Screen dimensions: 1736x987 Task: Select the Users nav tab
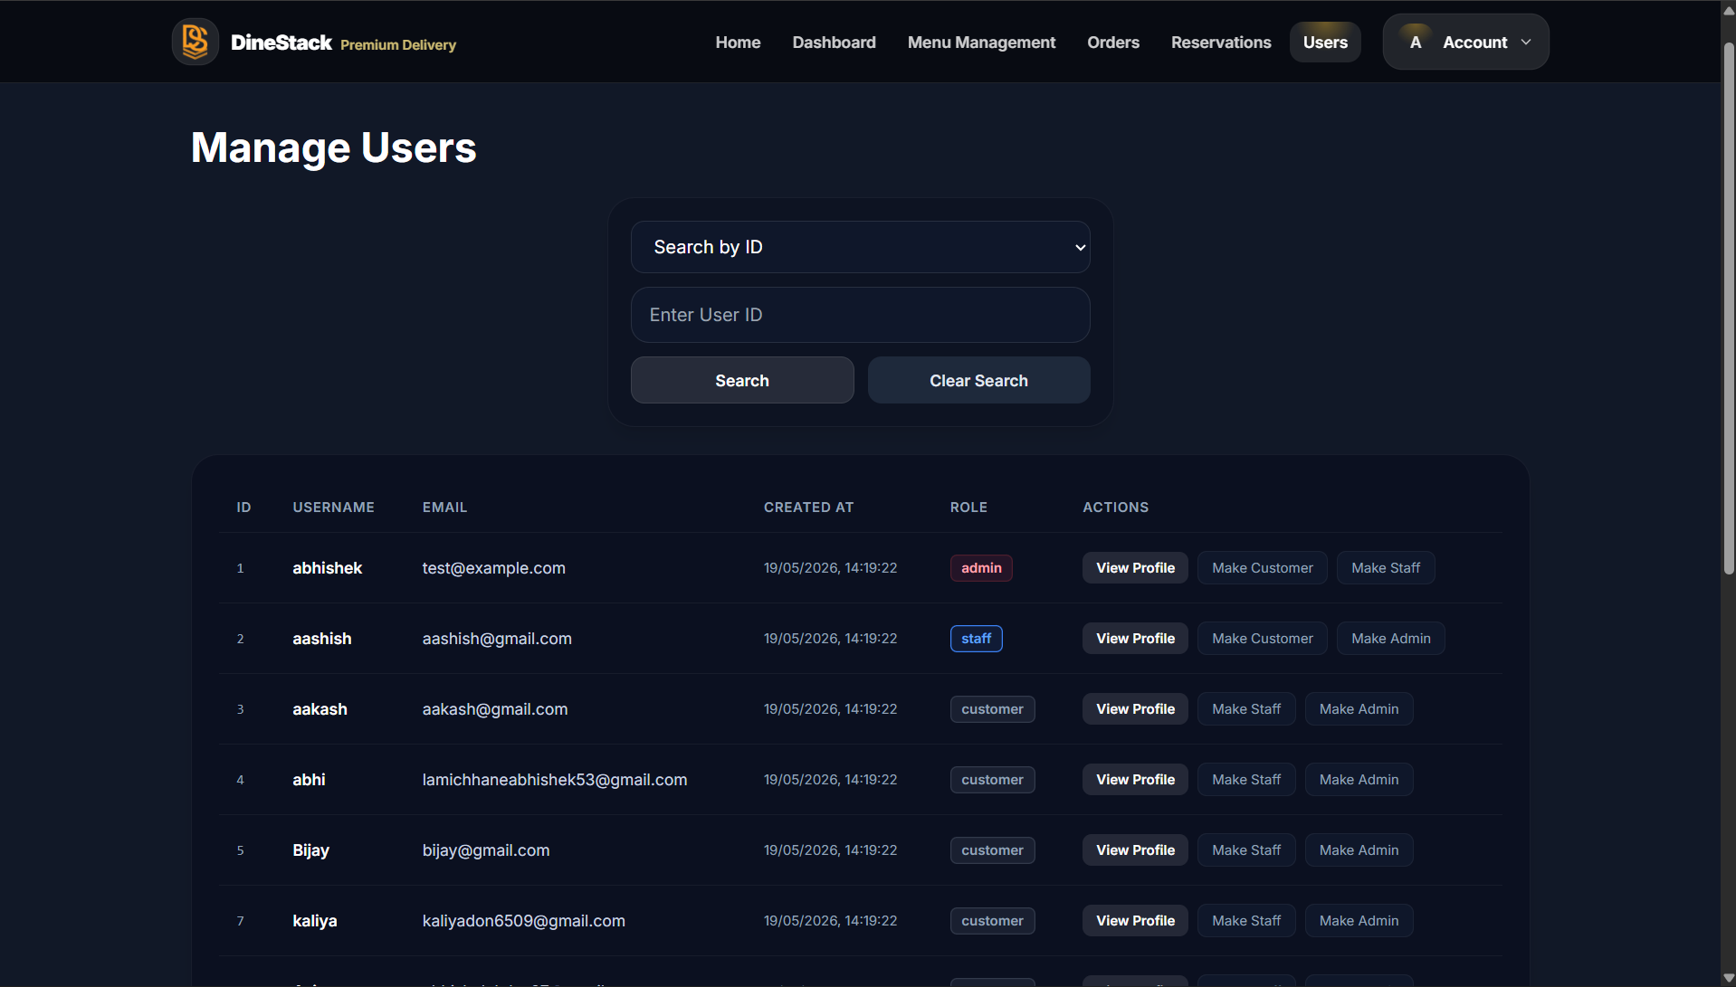click(x=1325, y=43)
